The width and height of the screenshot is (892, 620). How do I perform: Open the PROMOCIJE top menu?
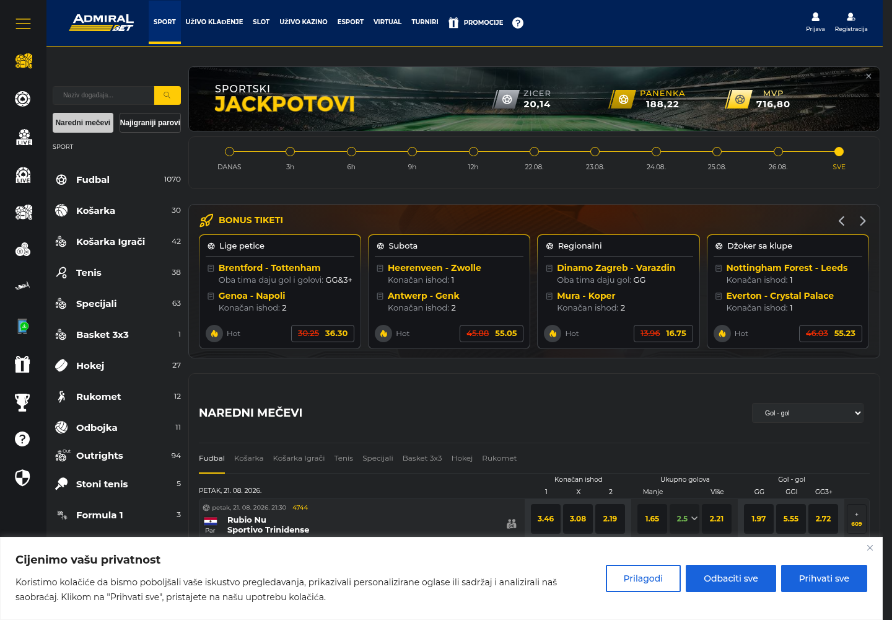476,23
